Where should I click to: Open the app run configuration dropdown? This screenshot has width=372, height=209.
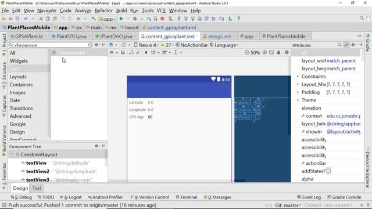pyautogui.click(x=108, y=19)
